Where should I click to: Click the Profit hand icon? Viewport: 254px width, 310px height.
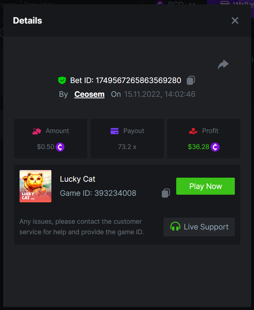click(x=193, y=131)
